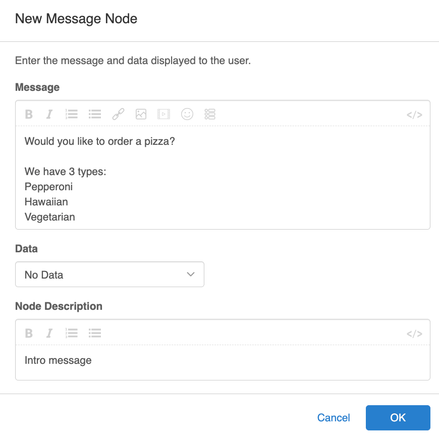Toggle italic in Node Description toolbar
This screenshot has width=439, height=439.
[x=49, y=333]
